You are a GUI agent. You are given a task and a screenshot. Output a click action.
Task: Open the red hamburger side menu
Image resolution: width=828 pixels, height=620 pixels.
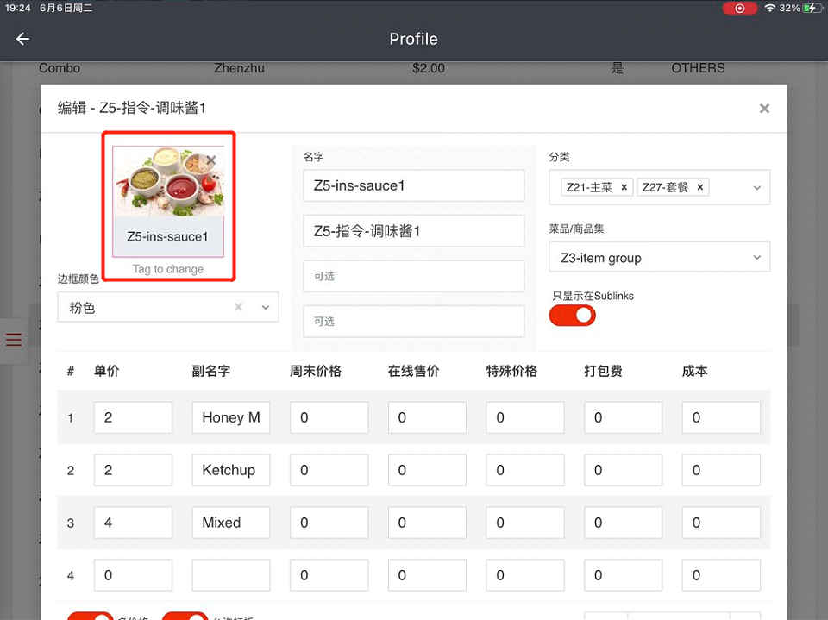tap(14, 340)
